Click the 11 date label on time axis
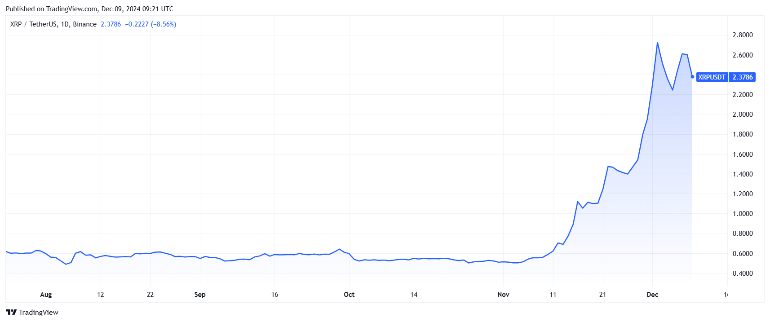The width and height of the screenshot is (770, 322). tap(553, 295)
